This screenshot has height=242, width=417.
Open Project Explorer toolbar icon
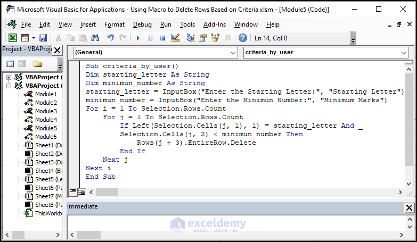[191, 38]
